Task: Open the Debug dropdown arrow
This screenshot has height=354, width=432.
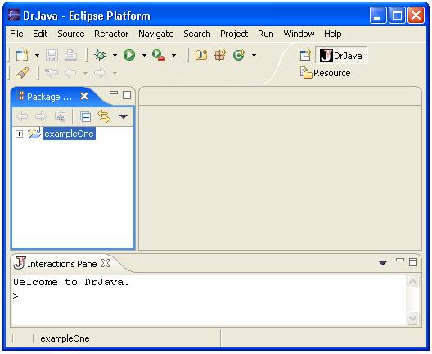Action: coord(115,55)
